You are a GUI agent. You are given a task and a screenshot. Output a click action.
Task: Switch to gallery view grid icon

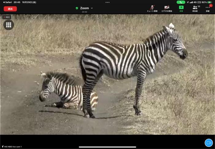pyautogui.click(x=9, y=25)
